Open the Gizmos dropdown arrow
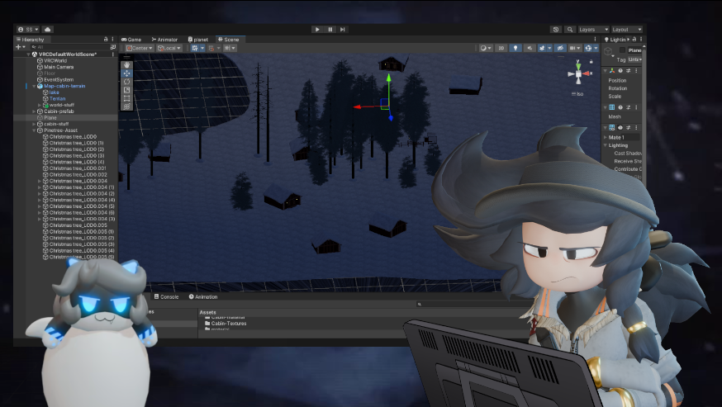The height and width of the screenshot is (407, 722). pyautogui.click(x=596, y=48)
